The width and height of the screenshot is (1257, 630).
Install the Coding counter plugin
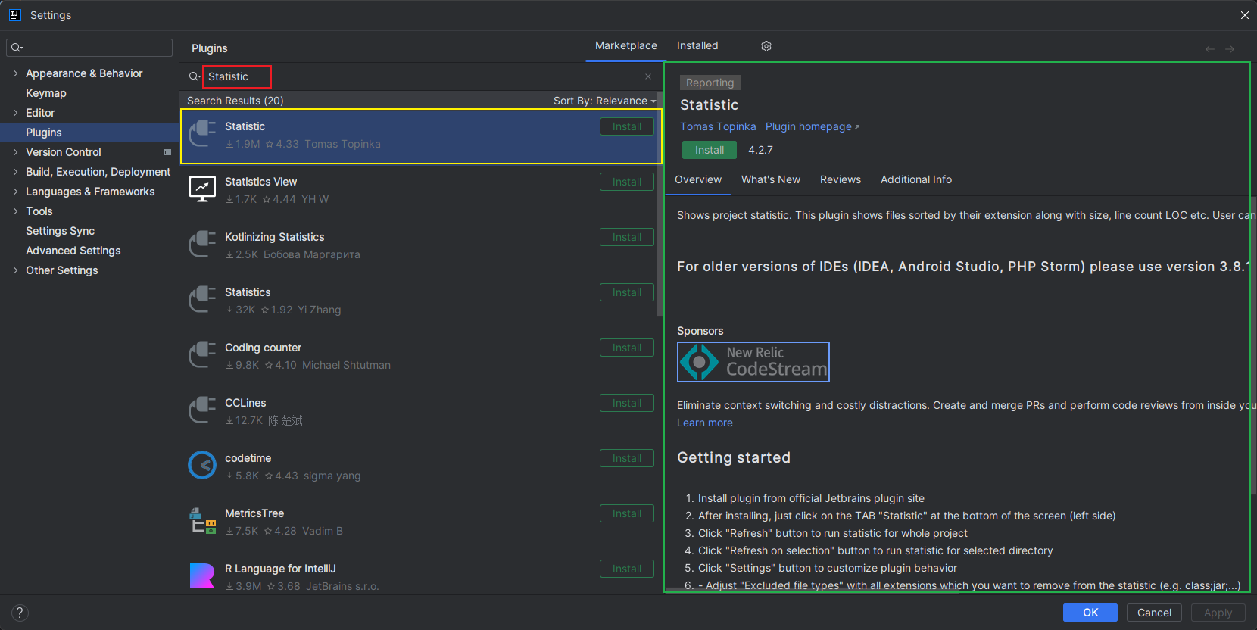pyautogui.click(x=627, y=348)
